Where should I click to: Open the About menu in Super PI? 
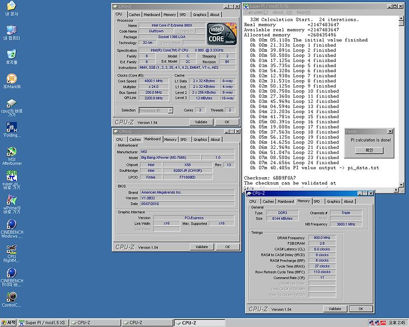pyautogui.click(x=282, y=12)
